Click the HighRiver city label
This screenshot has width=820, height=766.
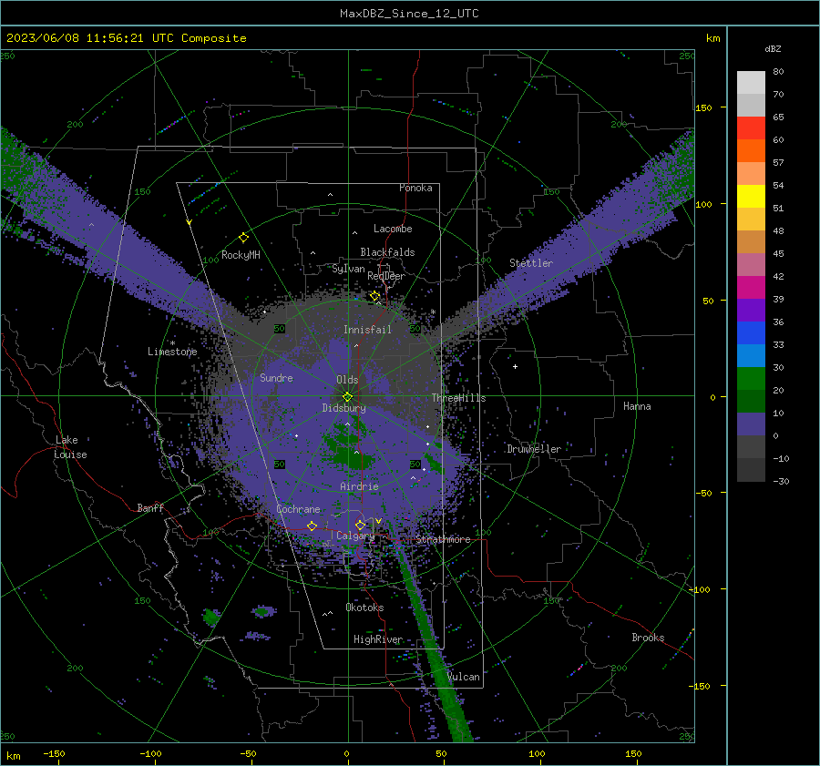(x=378, y=639)
